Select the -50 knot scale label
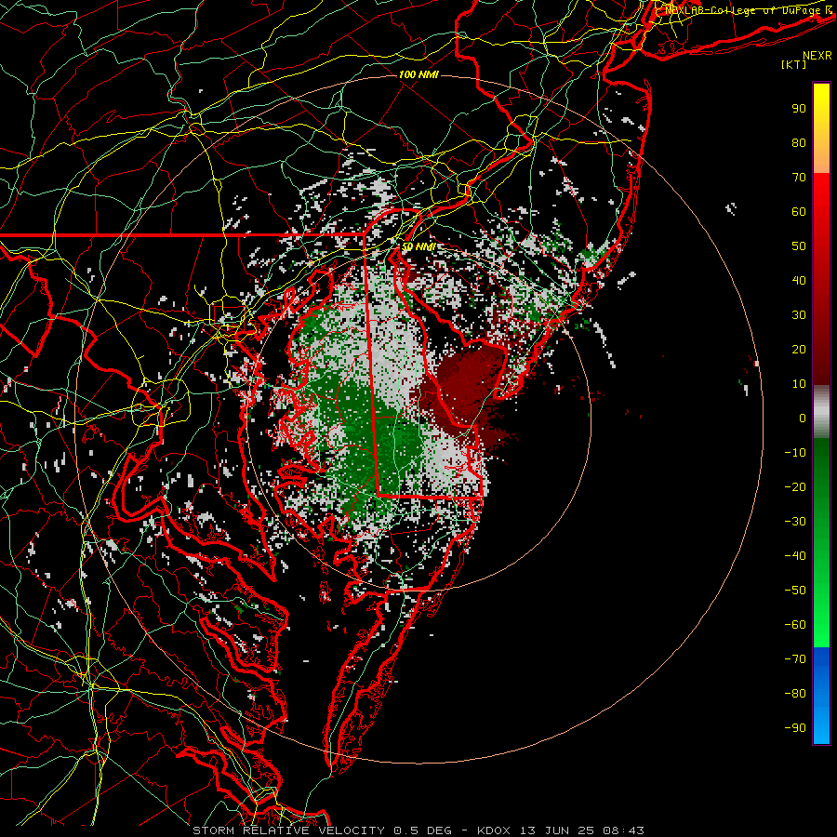 click(x=795, y=591)
